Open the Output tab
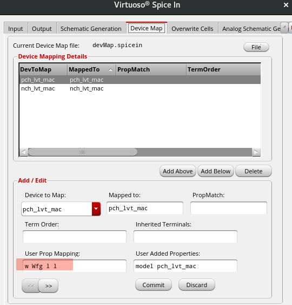This screenshot has width=292, height=305. [42, 28]
